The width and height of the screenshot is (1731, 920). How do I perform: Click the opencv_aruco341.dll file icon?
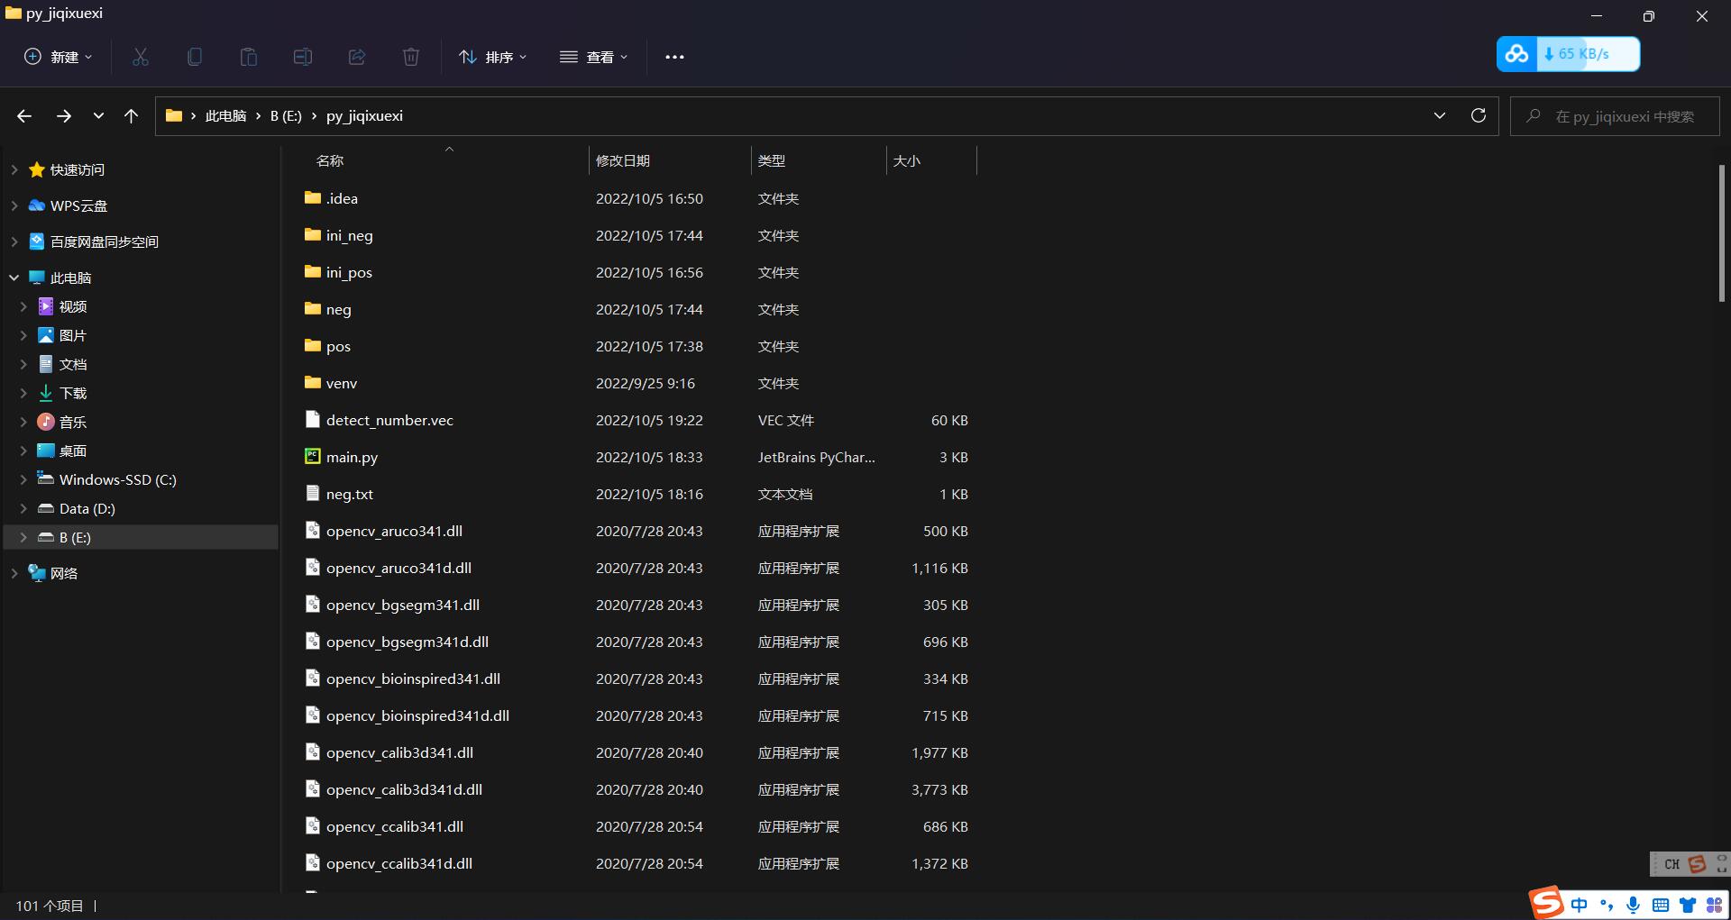click(313, 530)
